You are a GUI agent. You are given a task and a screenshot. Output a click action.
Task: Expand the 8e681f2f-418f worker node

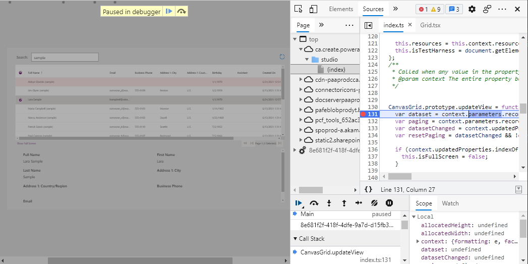[x=295, y=150]
